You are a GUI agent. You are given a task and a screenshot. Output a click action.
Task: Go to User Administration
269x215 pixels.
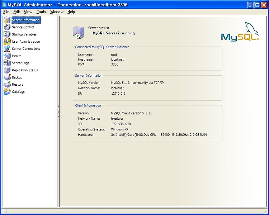click(x=26, y=42)
